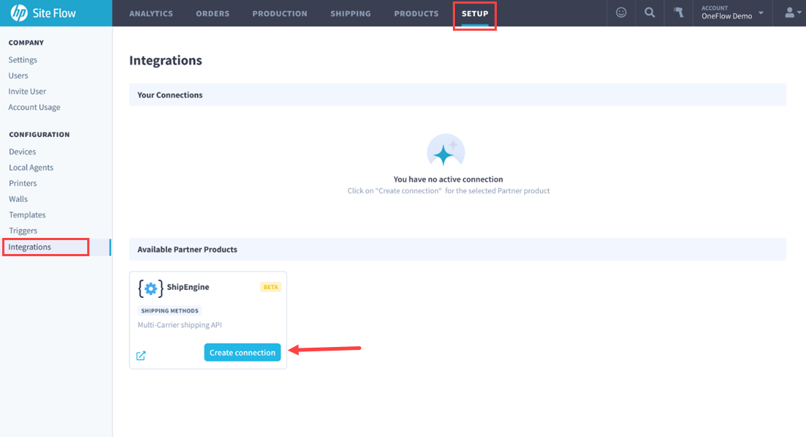Screen dimensions: 806x437
Task: Switch to the PRODUCTION tab
Action: click(x=279, y=12)
